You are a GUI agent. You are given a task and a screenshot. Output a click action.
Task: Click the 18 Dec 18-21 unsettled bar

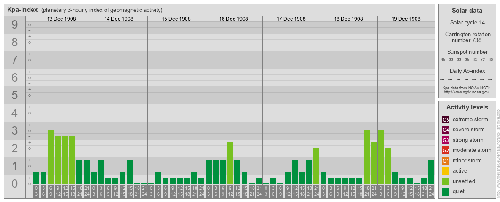367,157
